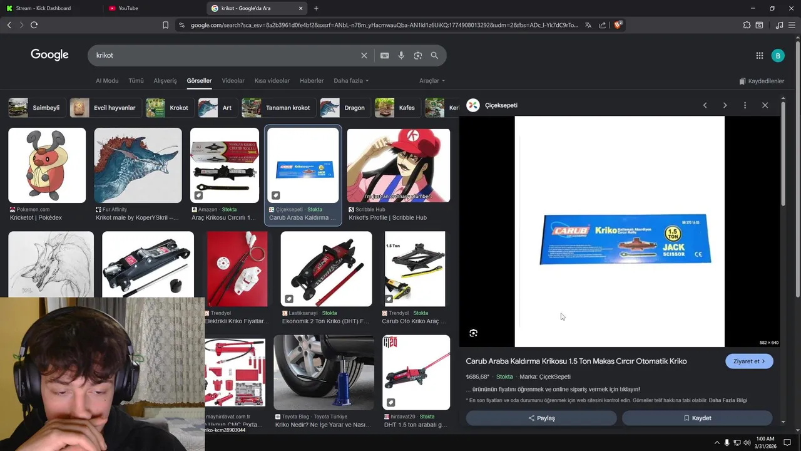
Task: Open Çiçeksepeti source header link
Action: coord(492,105)
